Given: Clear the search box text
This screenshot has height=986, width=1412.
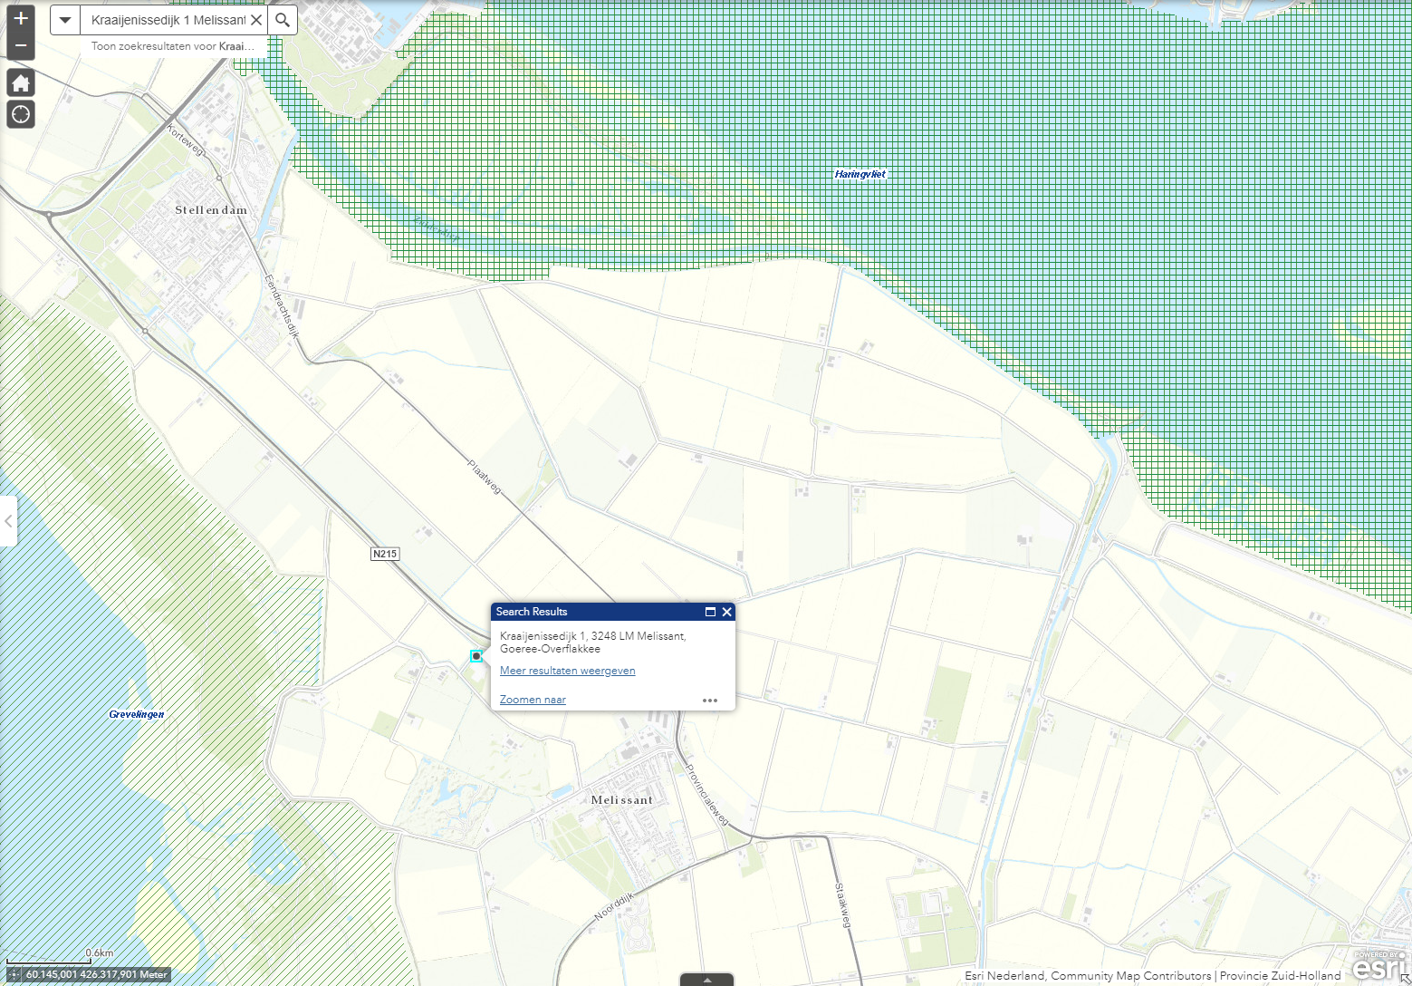Looking at the screenshot, I should tap(256, 20).
